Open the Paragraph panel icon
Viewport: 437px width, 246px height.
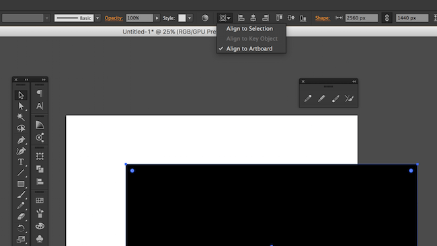(x=40, y=93)
